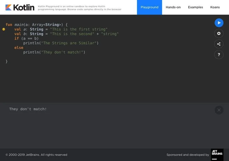Open help via the question mark icon
The height and width of the screenshot is (161, 229).
point(219,54)
